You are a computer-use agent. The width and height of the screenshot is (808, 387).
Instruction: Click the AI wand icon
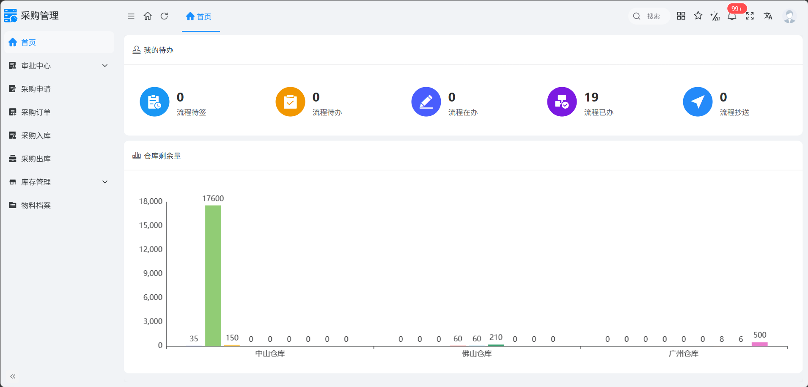coord(715,16)
